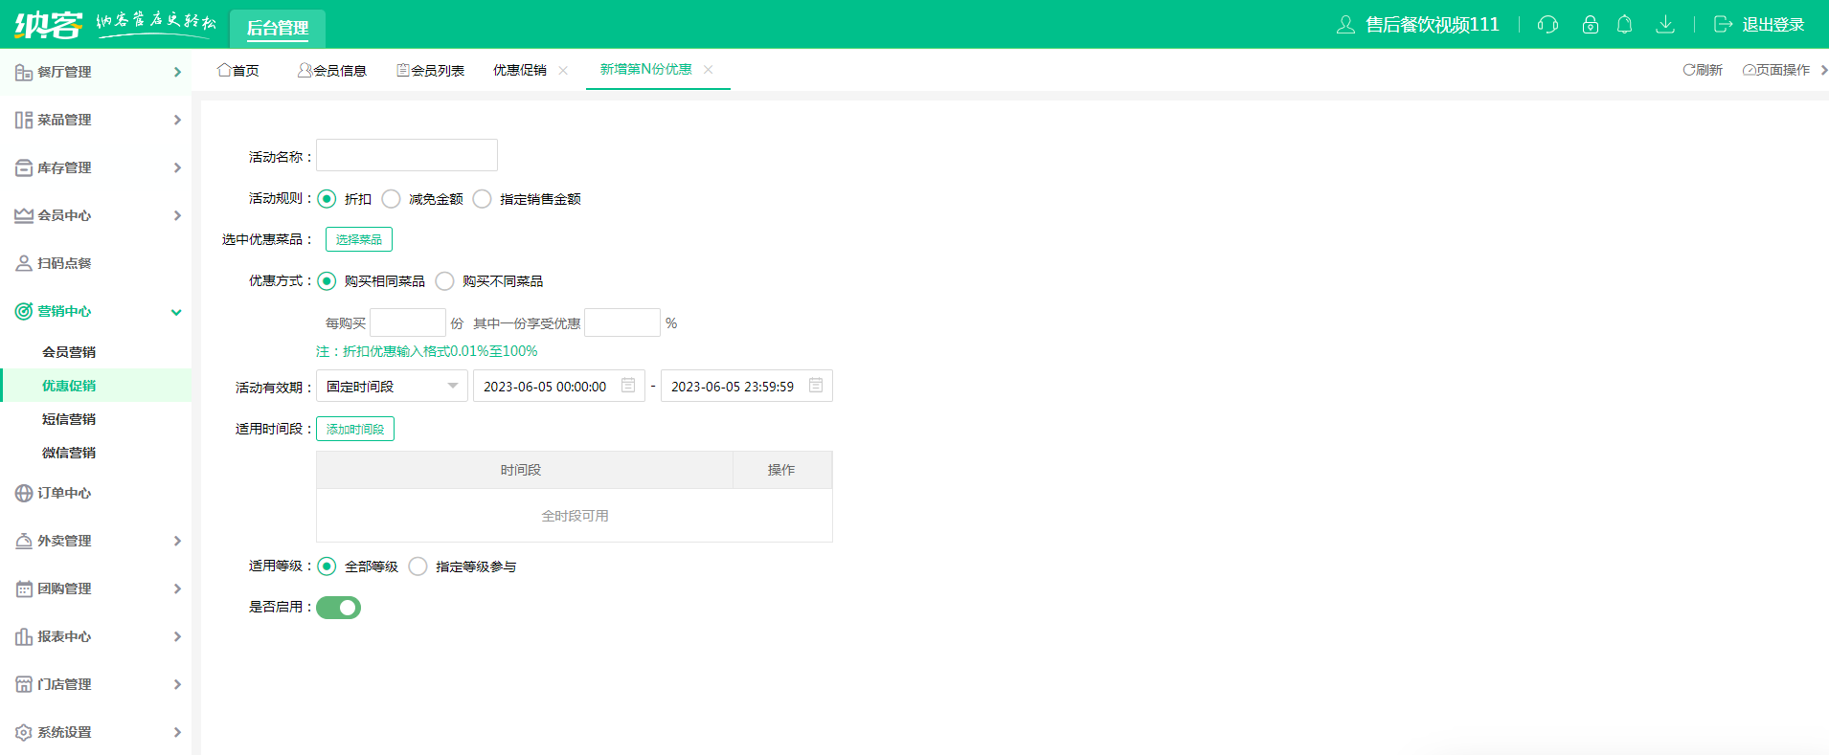The height and width of the screenshot is (755, 1829).
Task: Click the logout arrow icon
Action: point(1723,25)
